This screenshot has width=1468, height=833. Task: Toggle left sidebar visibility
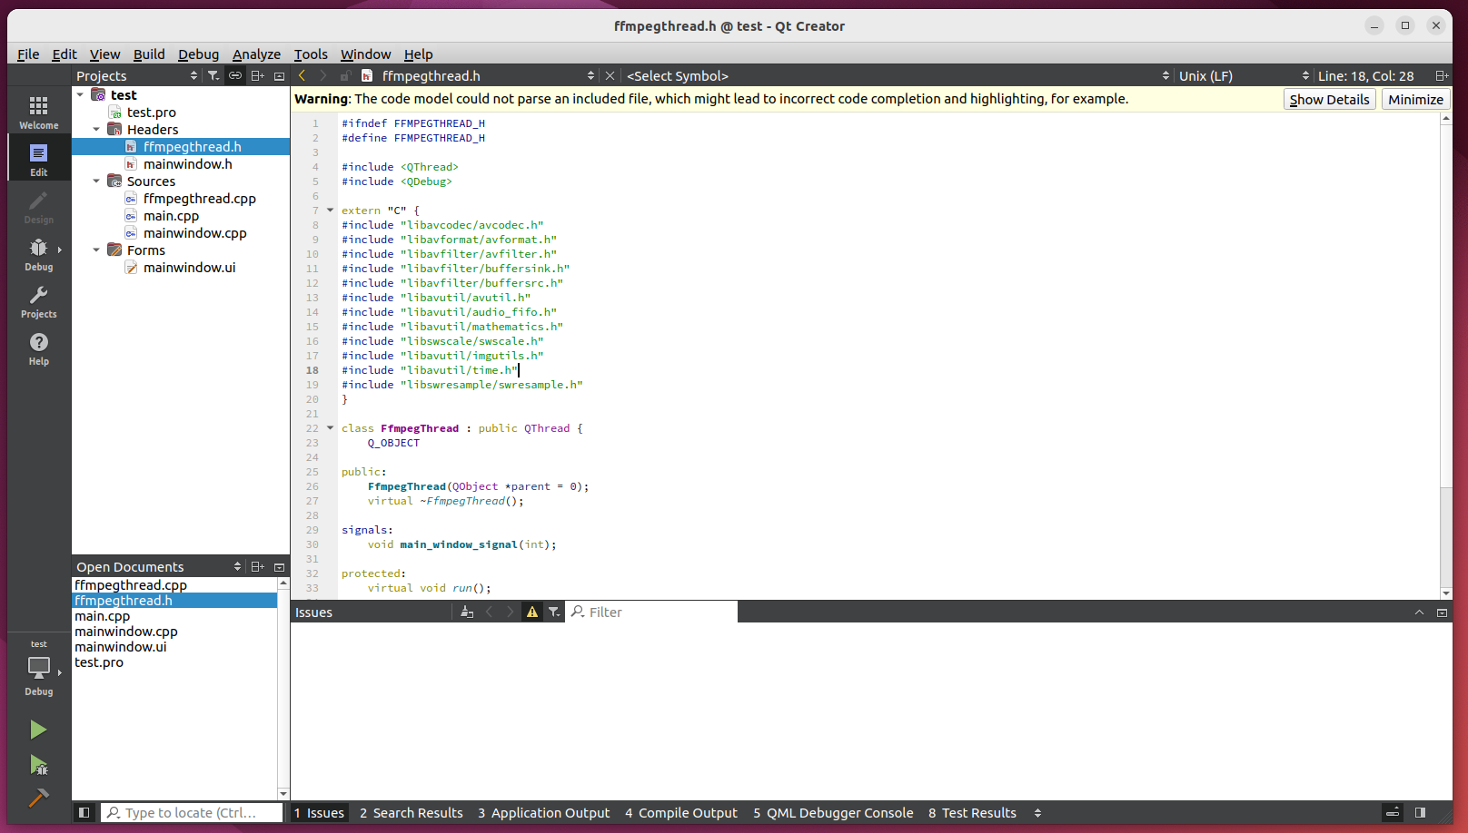tap(84, 813)
